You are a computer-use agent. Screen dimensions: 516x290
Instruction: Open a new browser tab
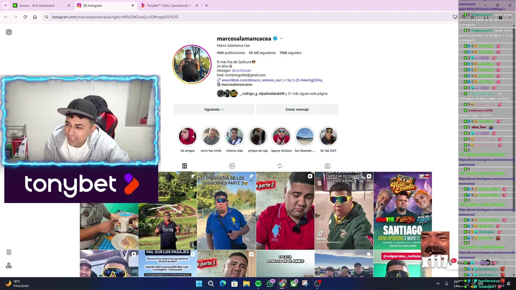pyautogui.click(x=206, y=6)
